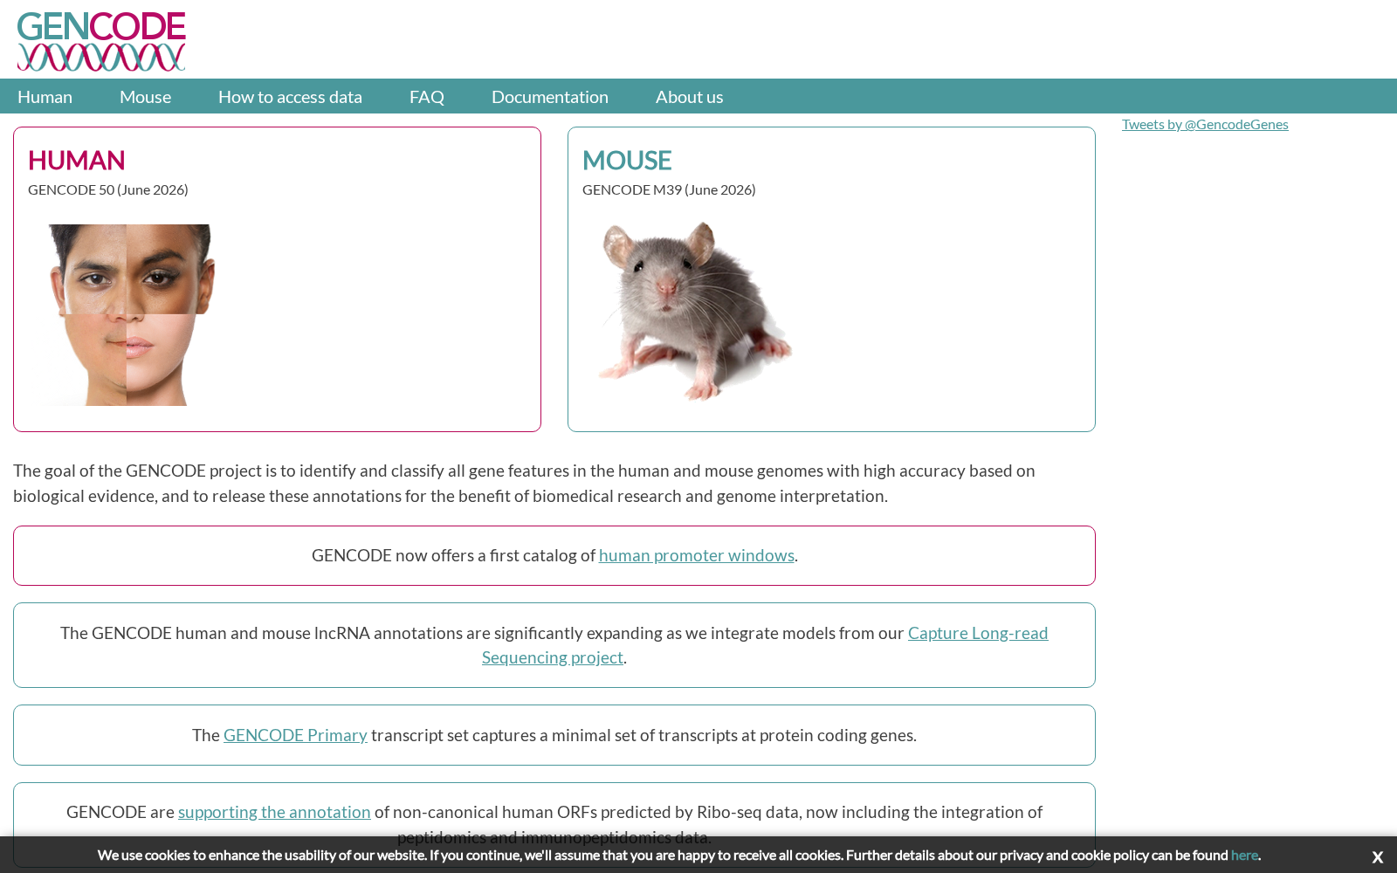
Task: Follow the human promoter windows link
Action: pyautogui.click(x=697, y=555)
